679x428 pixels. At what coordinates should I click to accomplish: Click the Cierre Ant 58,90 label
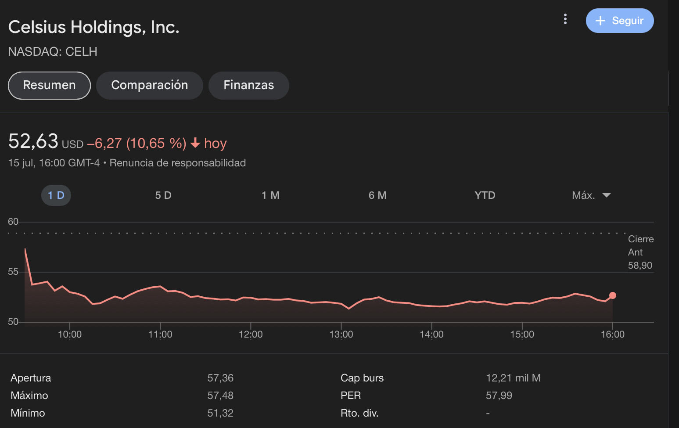(x=641, y=252)
